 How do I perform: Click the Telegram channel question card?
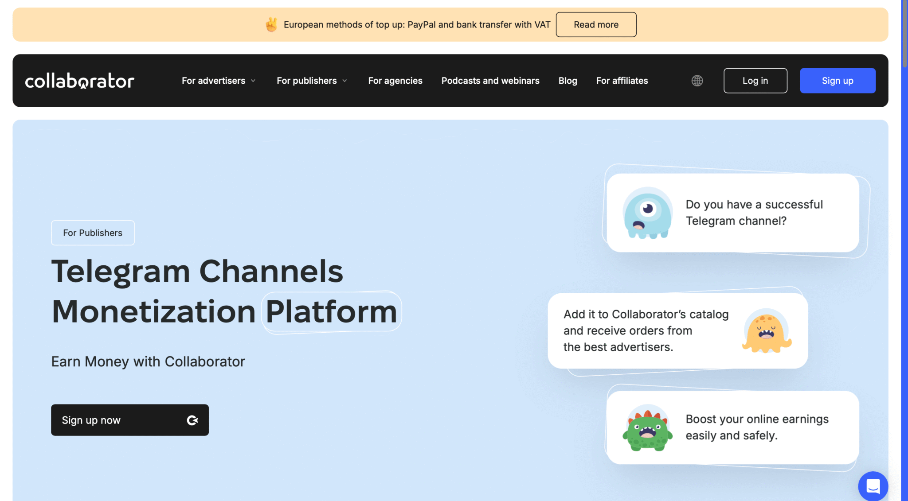click(732, 213)
